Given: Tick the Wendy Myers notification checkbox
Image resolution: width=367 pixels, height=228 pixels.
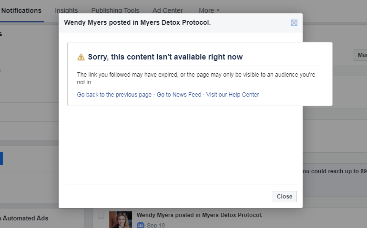Looking at the screenshot, I should [x=101, y=215].
